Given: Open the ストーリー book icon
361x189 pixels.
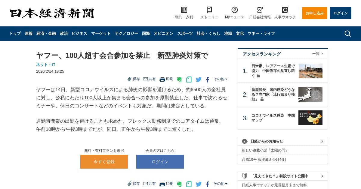Looking at the screenshot, I should pyautogui.click(x=209, y=10).
